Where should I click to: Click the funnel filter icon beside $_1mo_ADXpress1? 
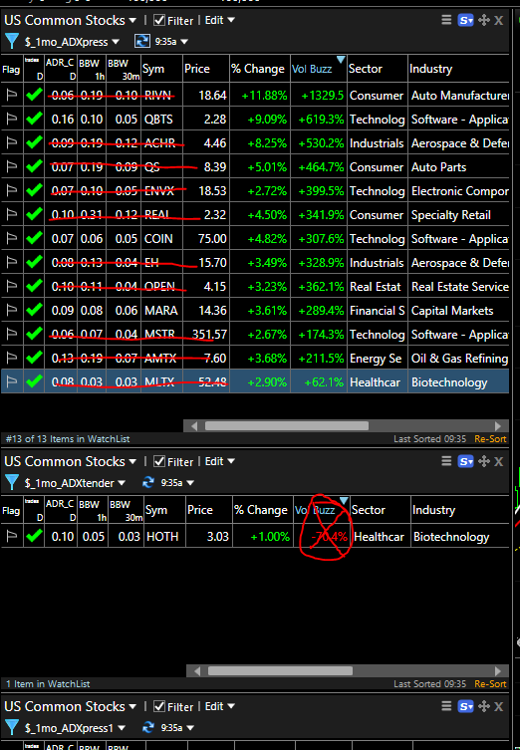[x=12, y=727]
